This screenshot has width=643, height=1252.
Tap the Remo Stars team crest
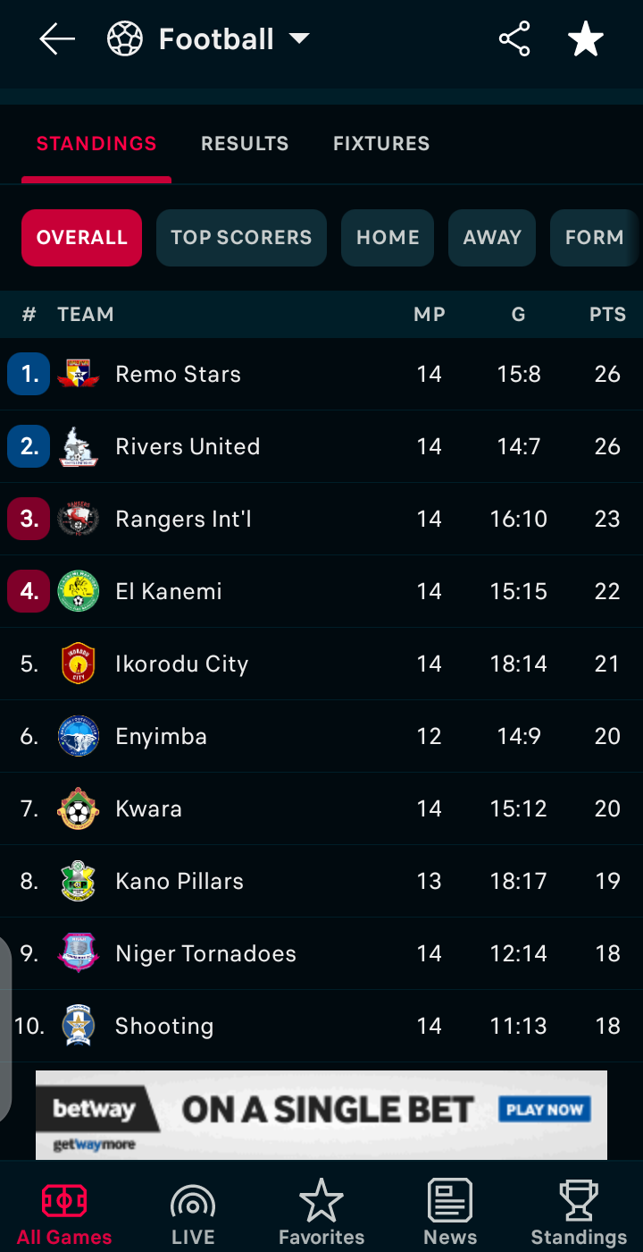click(x=78, y=374)
